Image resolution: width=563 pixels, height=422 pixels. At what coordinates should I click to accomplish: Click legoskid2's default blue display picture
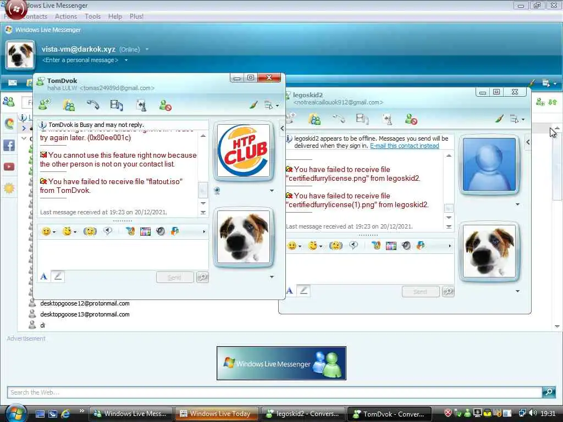tap(489, 164)
